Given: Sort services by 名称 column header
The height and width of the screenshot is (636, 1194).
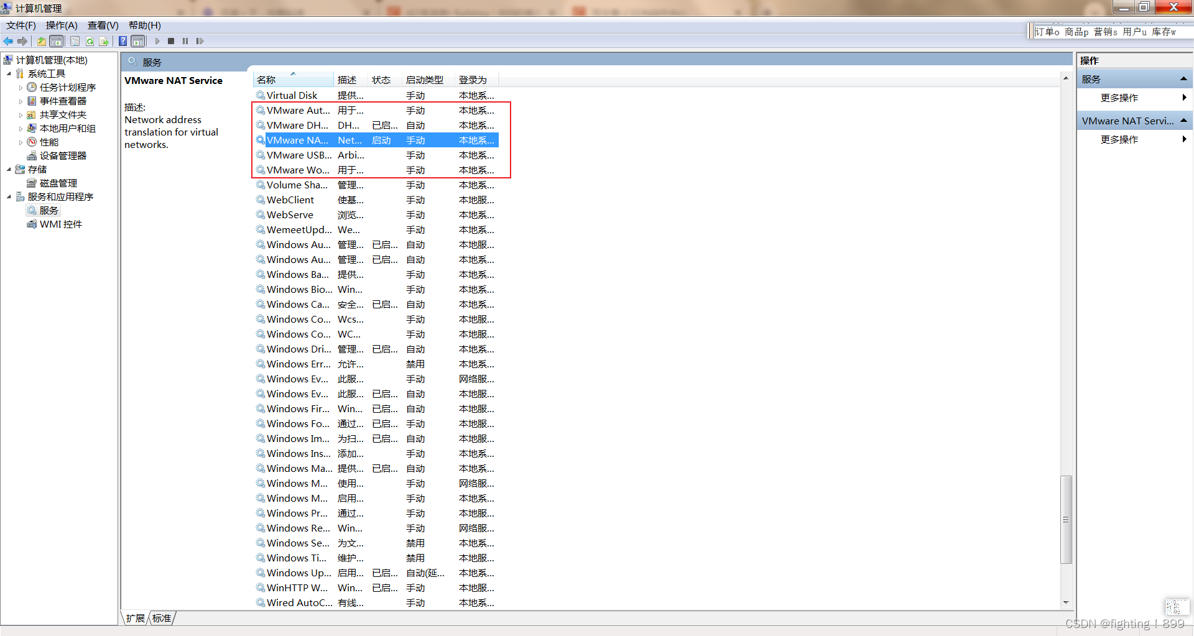Looking at the screenshot, I should click(294, 80).
